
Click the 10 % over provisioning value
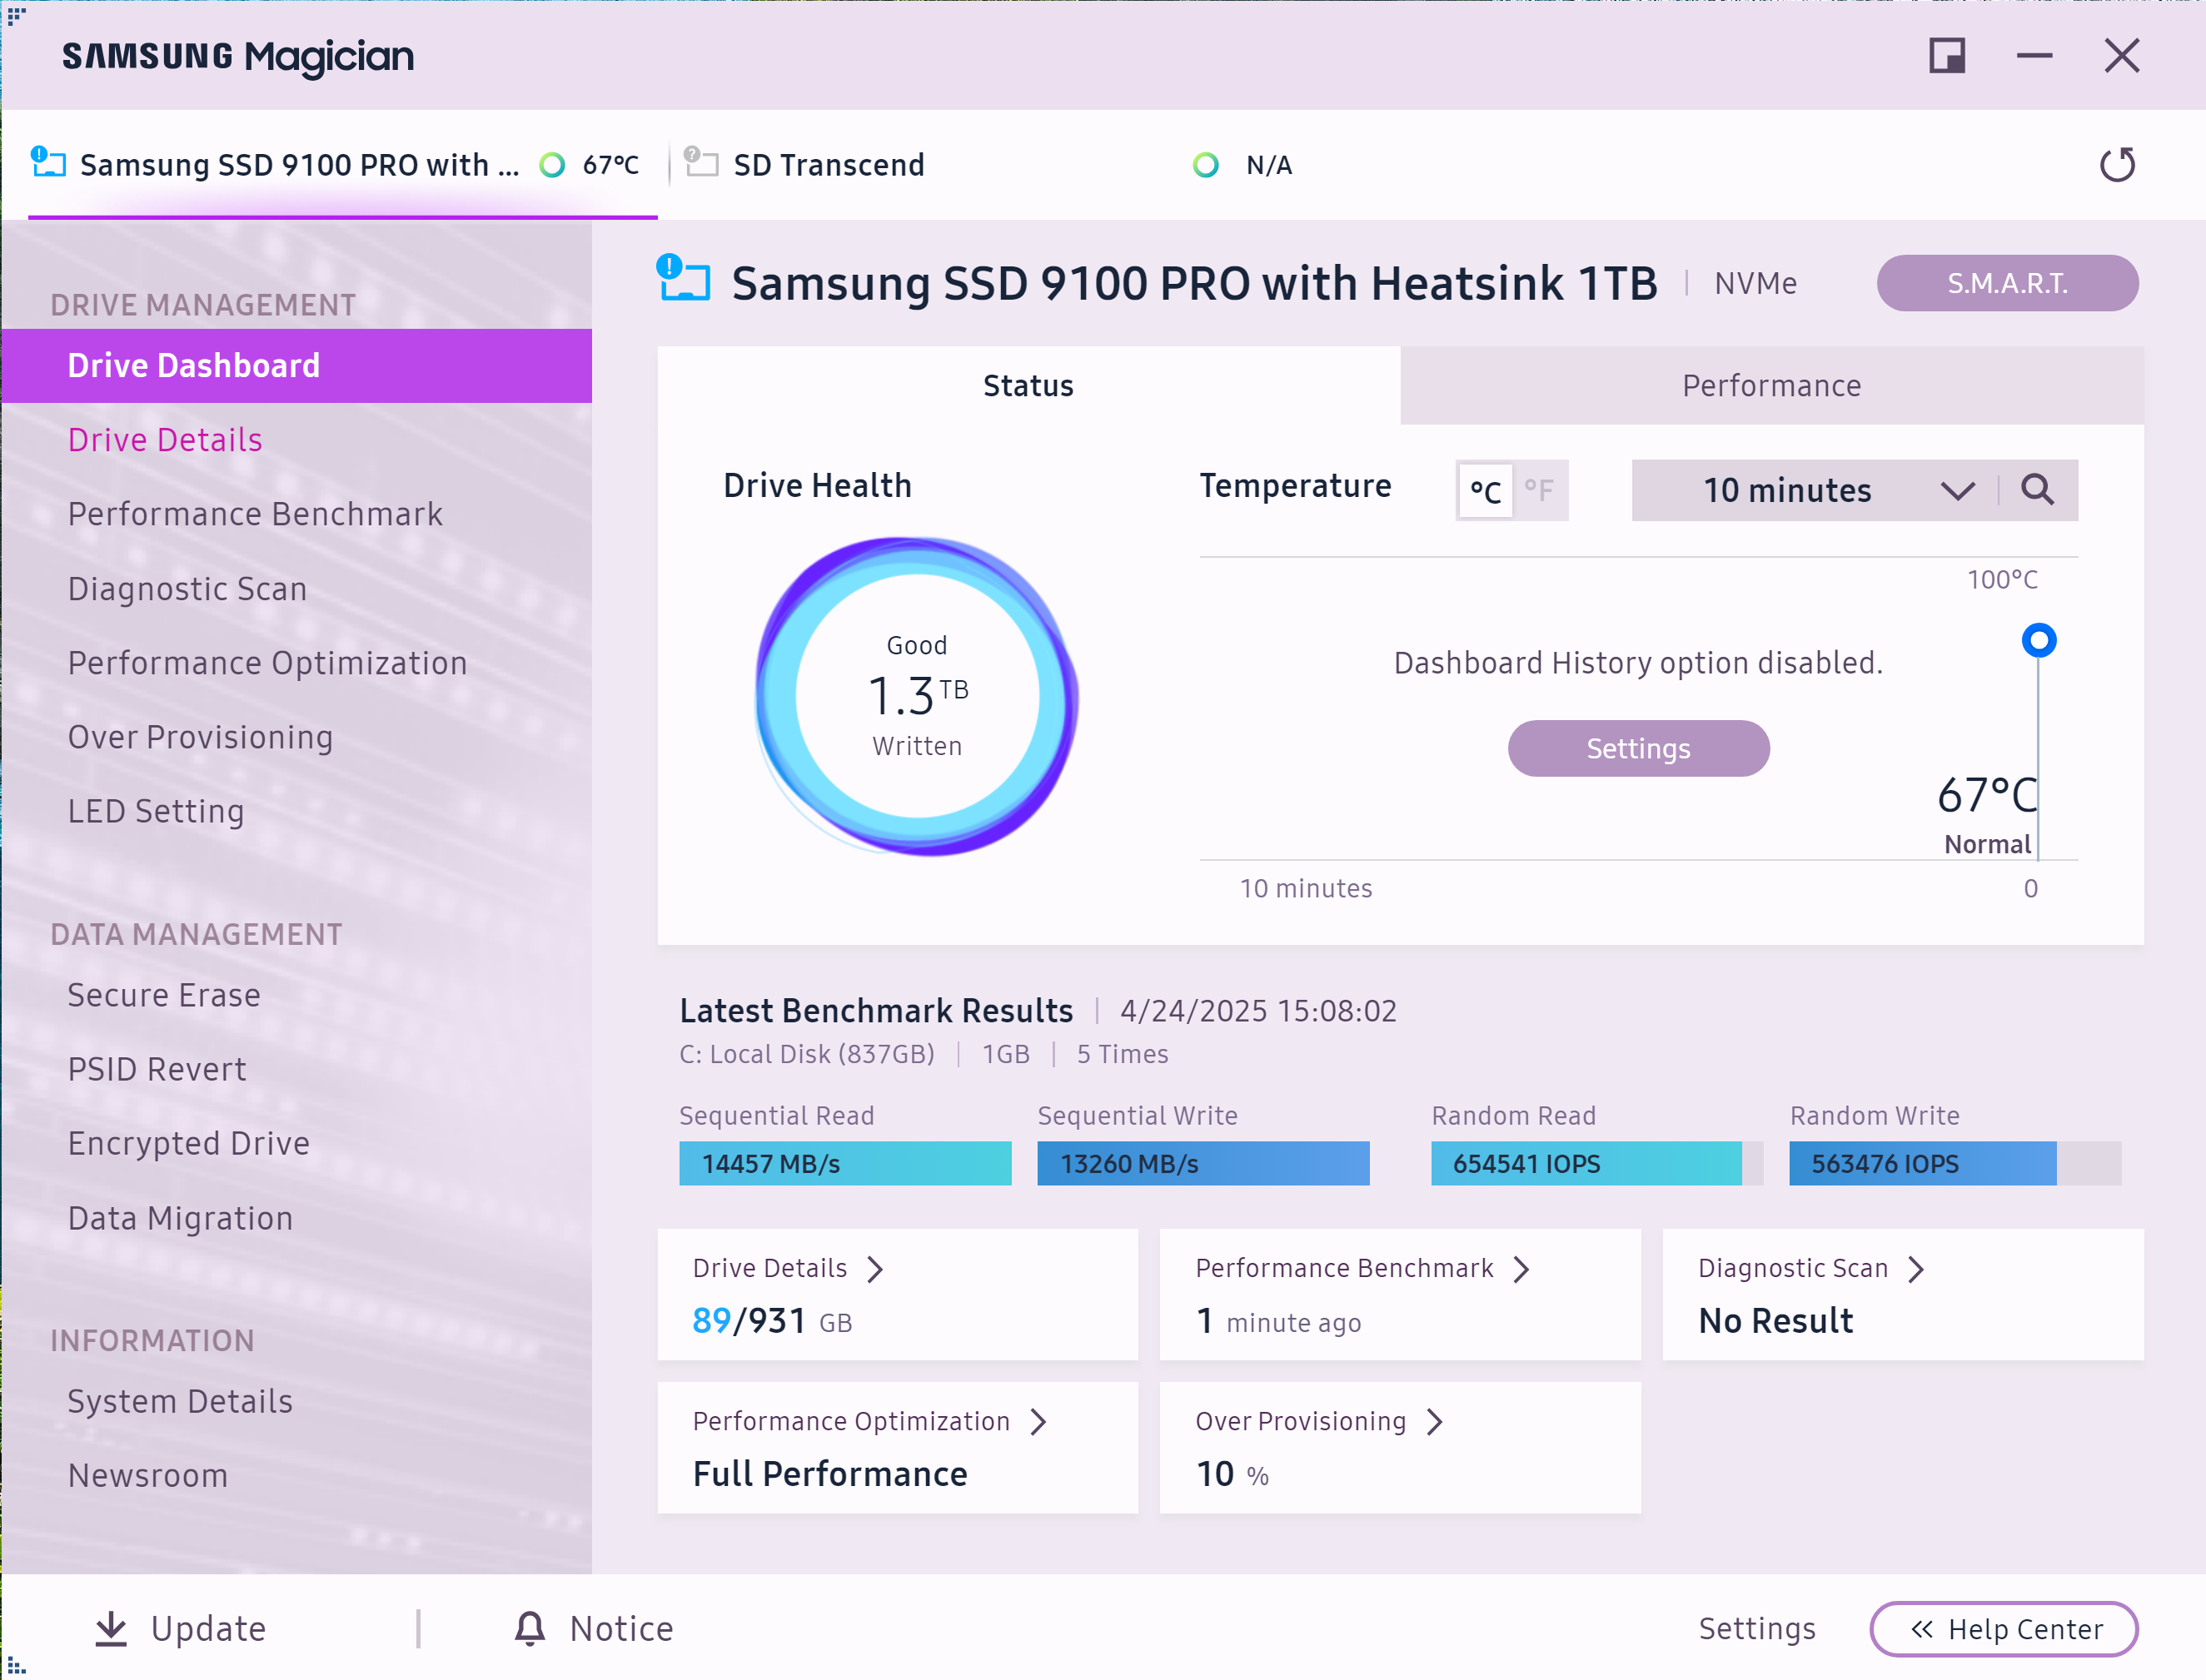1232,1474
